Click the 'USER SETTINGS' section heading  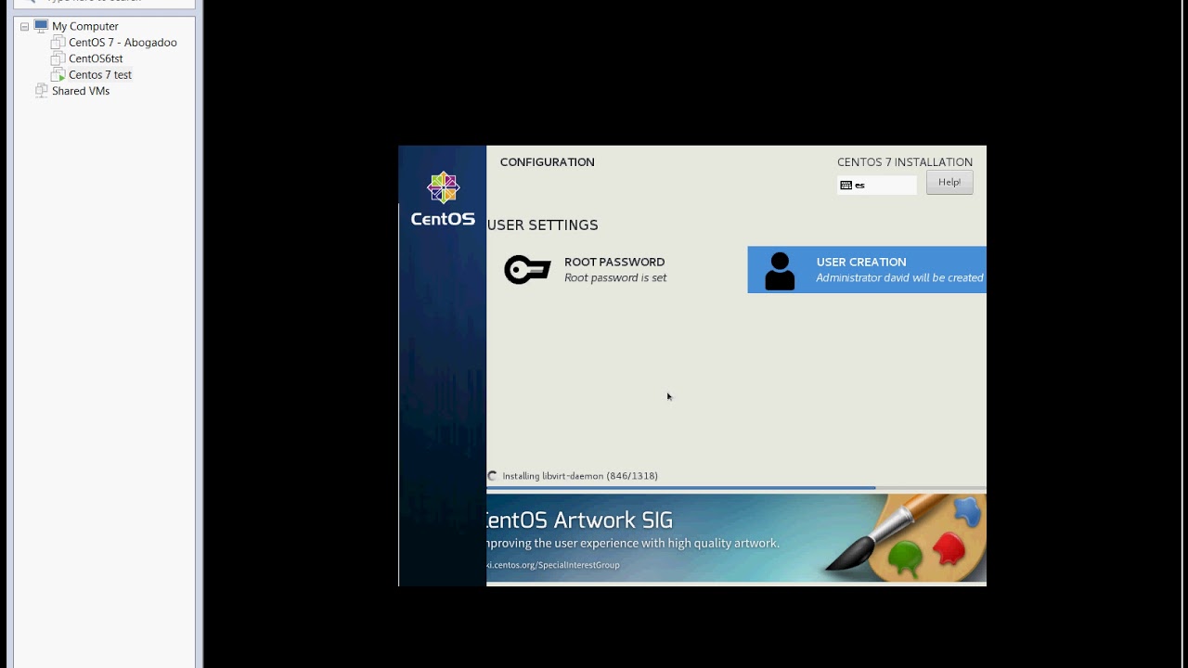point(543,225)
